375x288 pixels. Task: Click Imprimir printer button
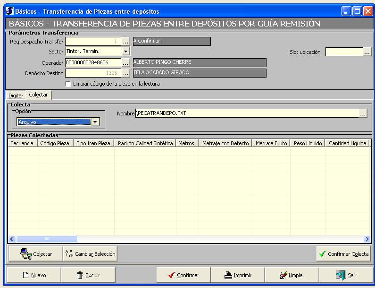pos(237,275)
